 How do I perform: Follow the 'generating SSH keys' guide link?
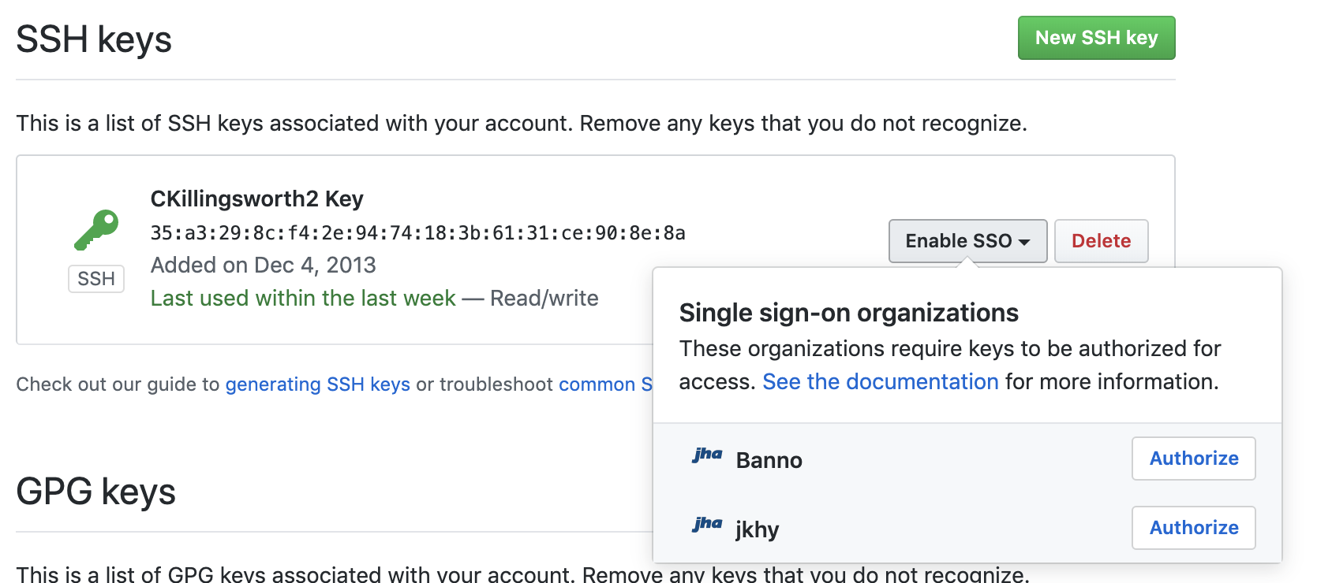pyautogui.click(x=317, y=384)
